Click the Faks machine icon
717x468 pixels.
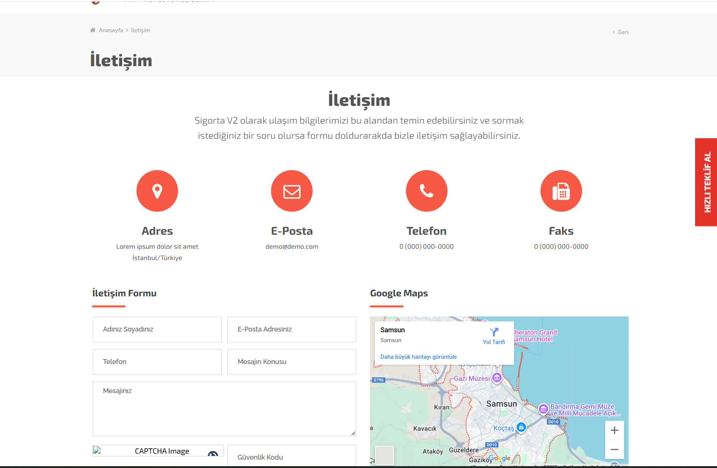[x=561, y=191]
